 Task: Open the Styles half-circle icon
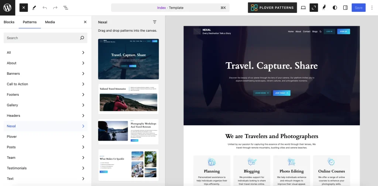pyautogui.click(x=335, y=7)
